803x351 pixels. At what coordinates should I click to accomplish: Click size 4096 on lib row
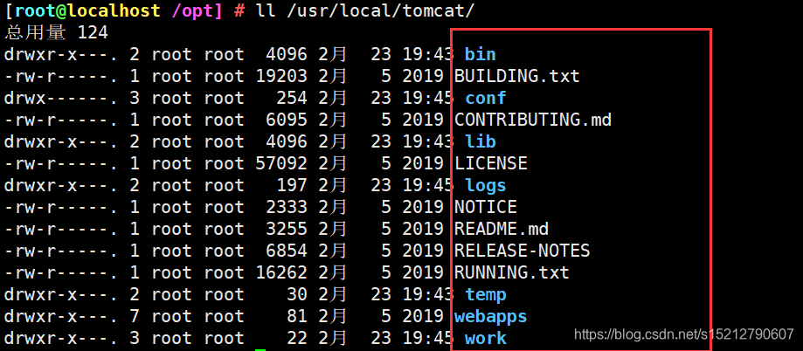(x=287, y=141)
